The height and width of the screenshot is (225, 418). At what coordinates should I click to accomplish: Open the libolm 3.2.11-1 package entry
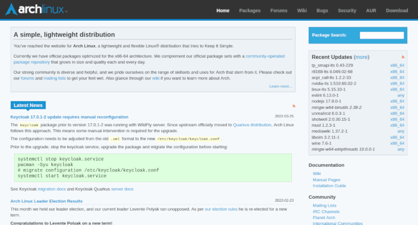click(325, 137)
